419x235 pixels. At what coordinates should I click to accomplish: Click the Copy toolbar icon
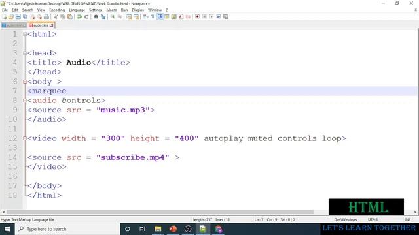click(x=63, y=16)
